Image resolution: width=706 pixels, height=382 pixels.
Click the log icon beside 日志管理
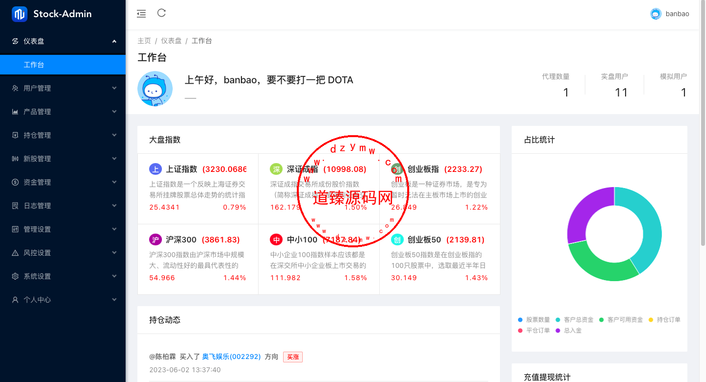pos(15,206)
